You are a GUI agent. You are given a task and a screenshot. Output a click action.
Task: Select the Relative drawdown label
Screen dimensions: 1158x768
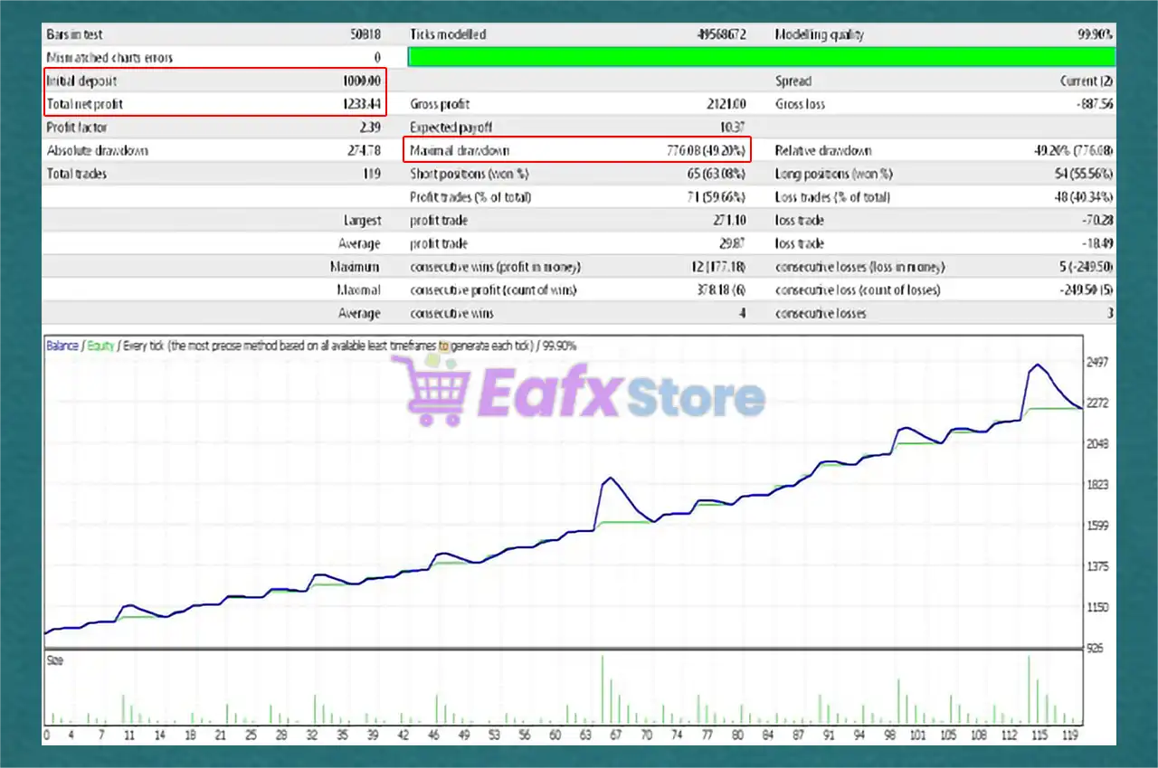(823, 150)
